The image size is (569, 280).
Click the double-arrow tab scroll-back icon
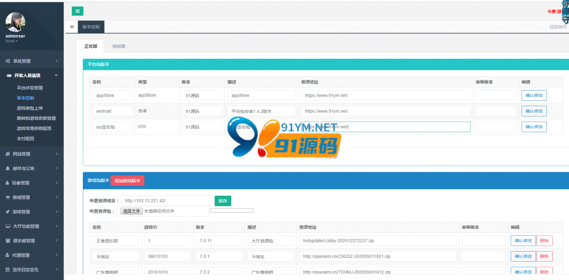click(x=72, y=27)
